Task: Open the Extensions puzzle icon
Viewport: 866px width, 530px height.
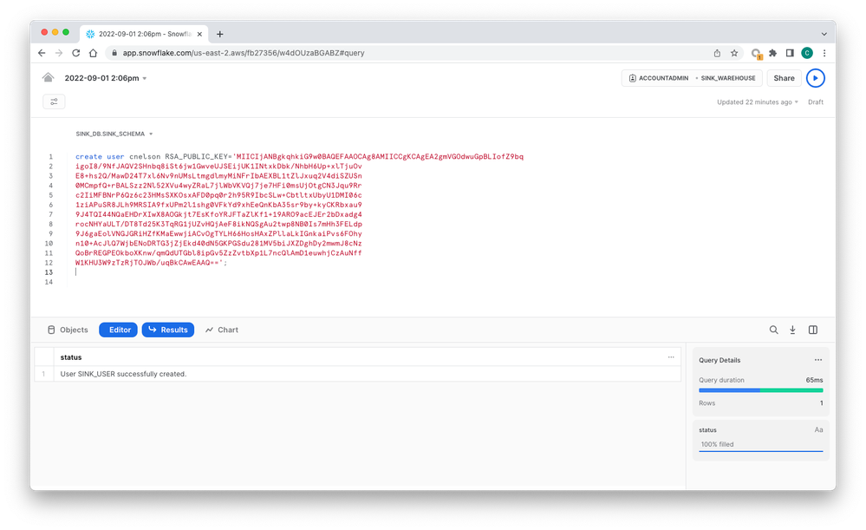Action: (x=772, y=53)
